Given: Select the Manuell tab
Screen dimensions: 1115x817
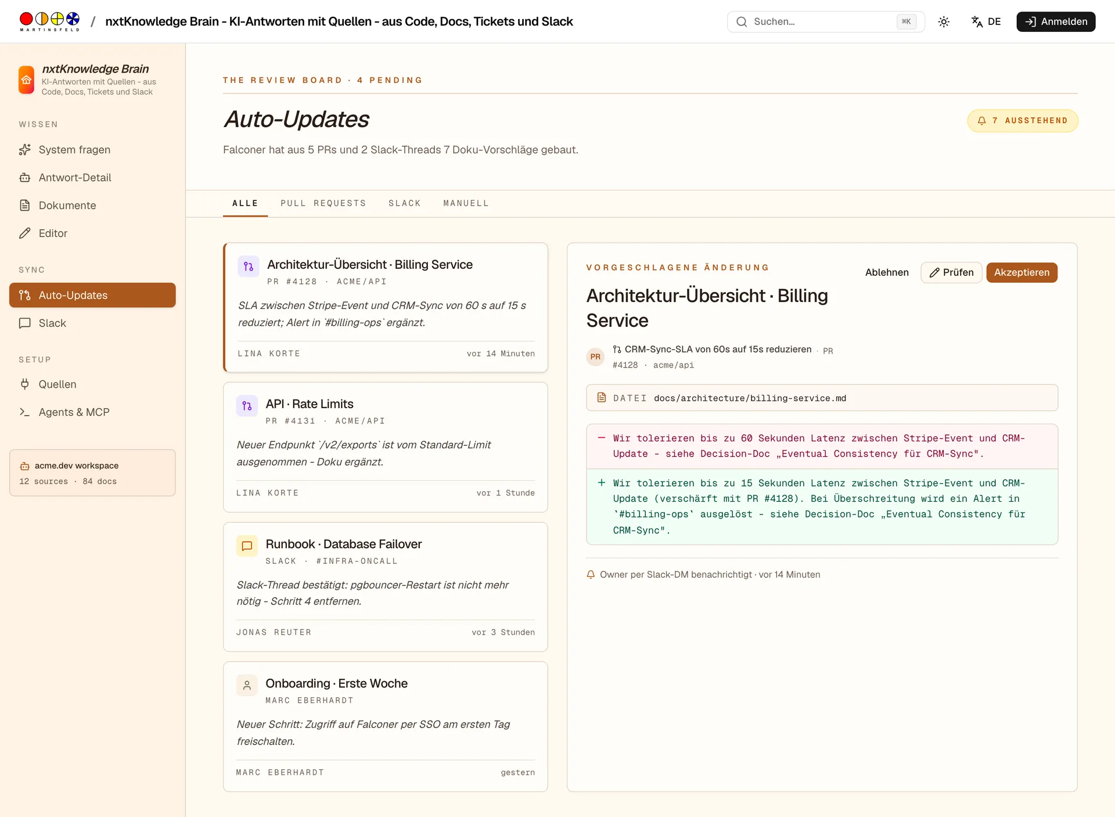Looking at the screenshot, I should click(466, 203).
